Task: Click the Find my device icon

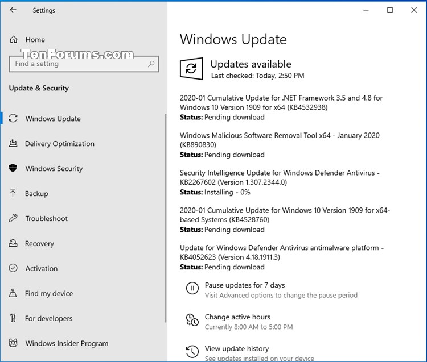Action: click(x=13, y=293)
